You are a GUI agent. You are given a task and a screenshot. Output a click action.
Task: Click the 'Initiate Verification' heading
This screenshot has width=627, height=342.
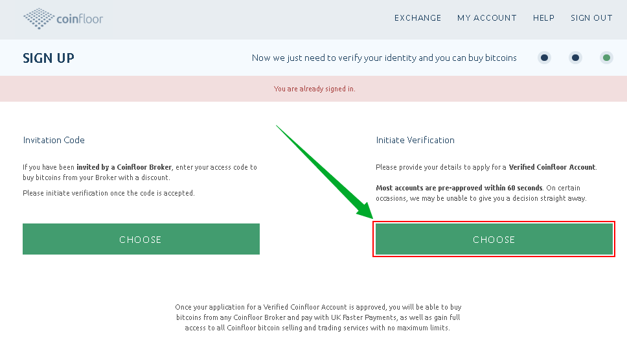click(415, 140)
